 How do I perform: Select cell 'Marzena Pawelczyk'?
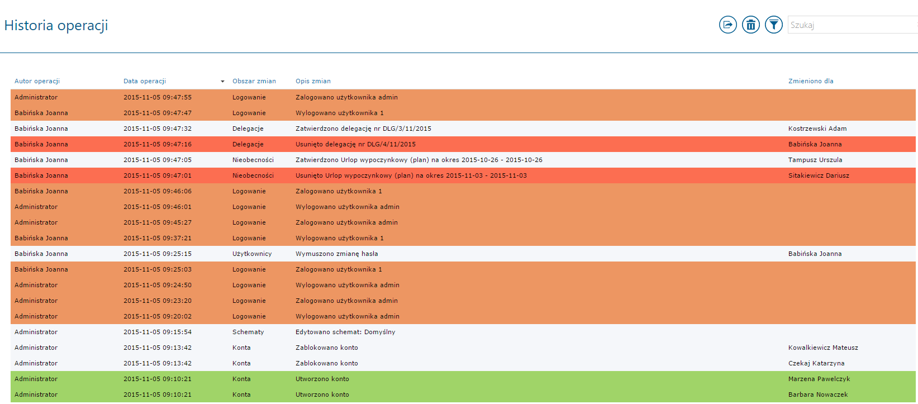click(x=819, y=379)
